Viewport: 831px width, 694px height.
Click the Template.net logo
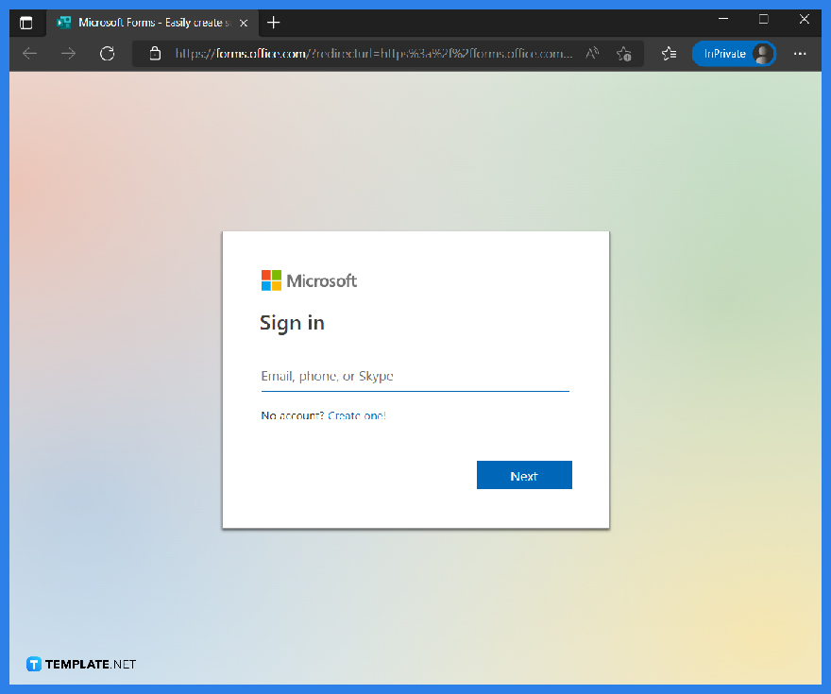80,663
